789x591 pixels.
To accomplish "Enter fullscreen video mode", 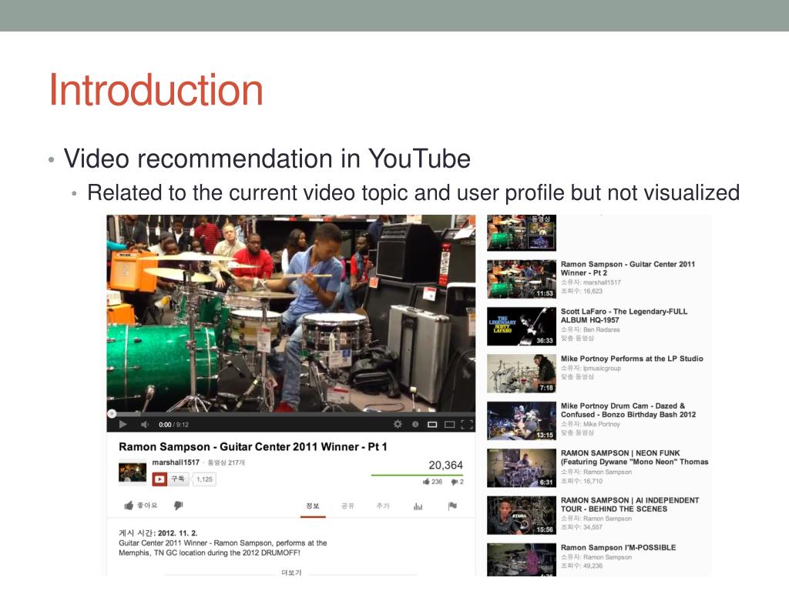I will 467,425.
